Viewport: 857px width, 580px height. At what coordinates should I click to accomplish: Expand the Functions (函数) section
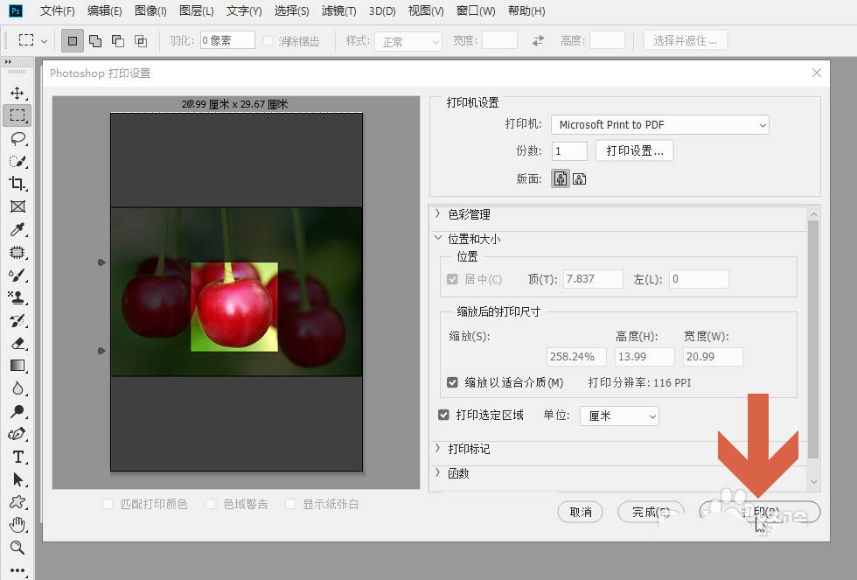[438, 473]
